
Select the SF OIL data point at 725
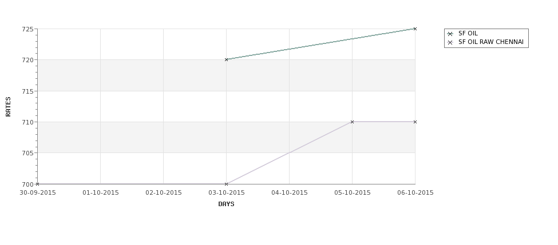point(415,29)
